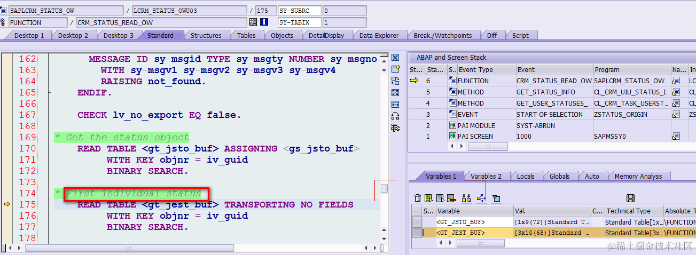Close the source code tool with X icon
Screen dimensions: 696x255
(x=395, y=58)
